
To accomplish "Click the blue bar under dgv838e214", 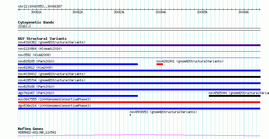I will click(x=139, y=109).
